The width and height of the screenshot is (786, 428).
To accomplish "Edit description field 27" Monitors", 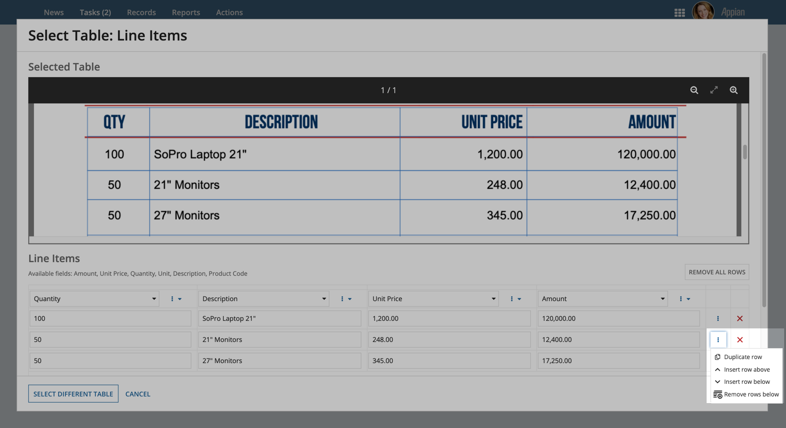I will (x=280, y=361).
